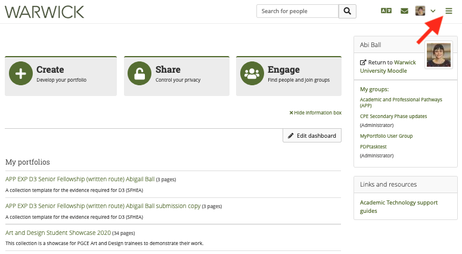
Task: Click the Engage people icon
Action: point(252,74)
